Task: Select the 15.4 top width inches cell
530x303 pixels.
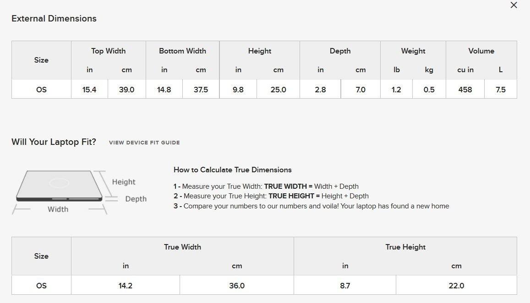Action: click(x=89, y=90)
